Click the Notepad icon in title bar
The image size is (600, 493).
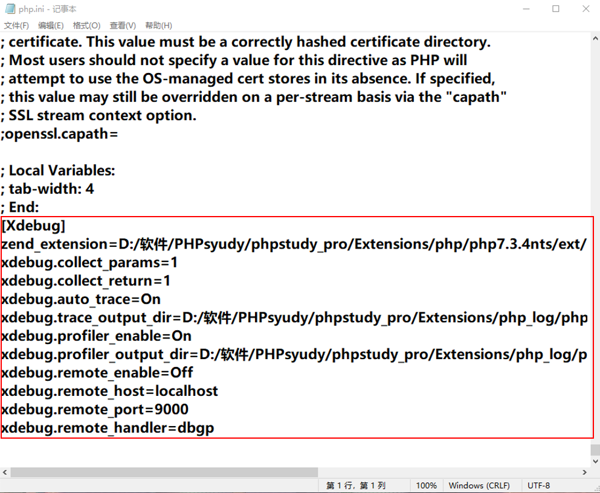pyautogui.click(x=10, y=8)
